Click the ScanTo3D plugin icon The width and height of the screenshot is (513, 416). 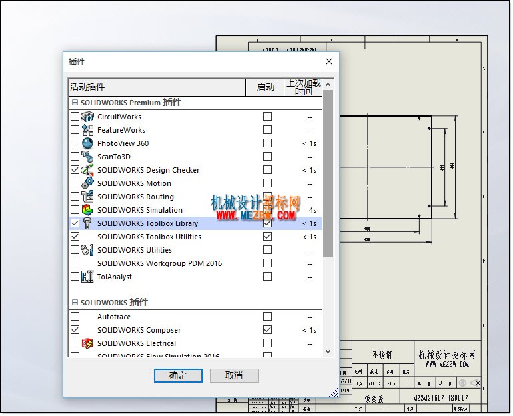pyautogui.click(x=87, y=156)
